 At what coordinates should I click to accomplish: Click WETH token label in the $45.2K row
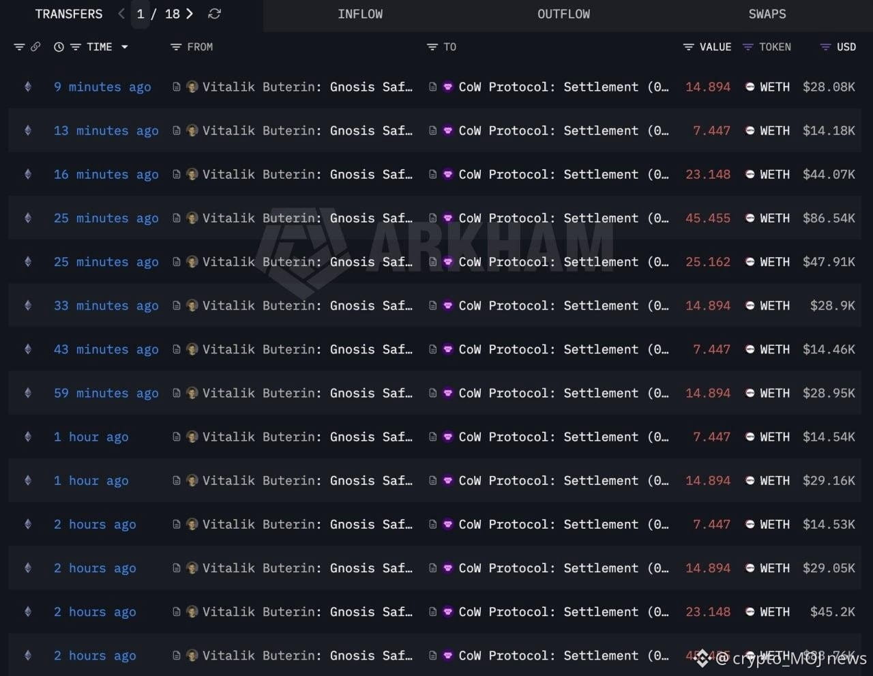coord(775,612)
